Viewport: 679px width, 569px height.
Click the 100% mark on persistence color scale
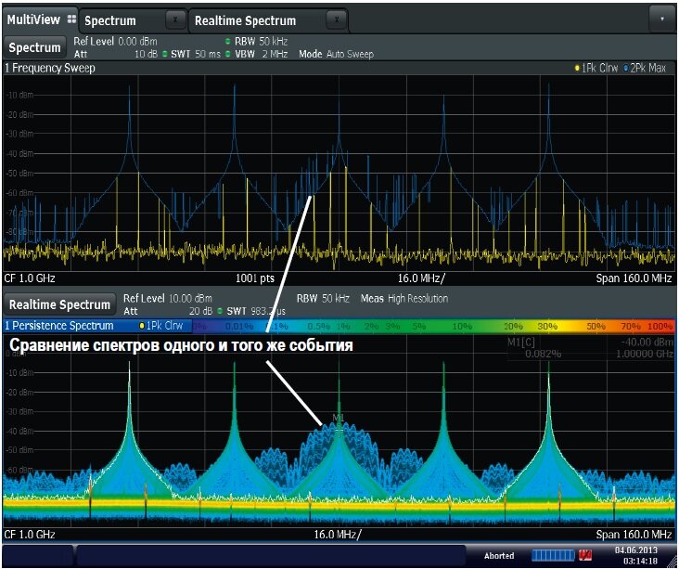click(x=660, y=326)
